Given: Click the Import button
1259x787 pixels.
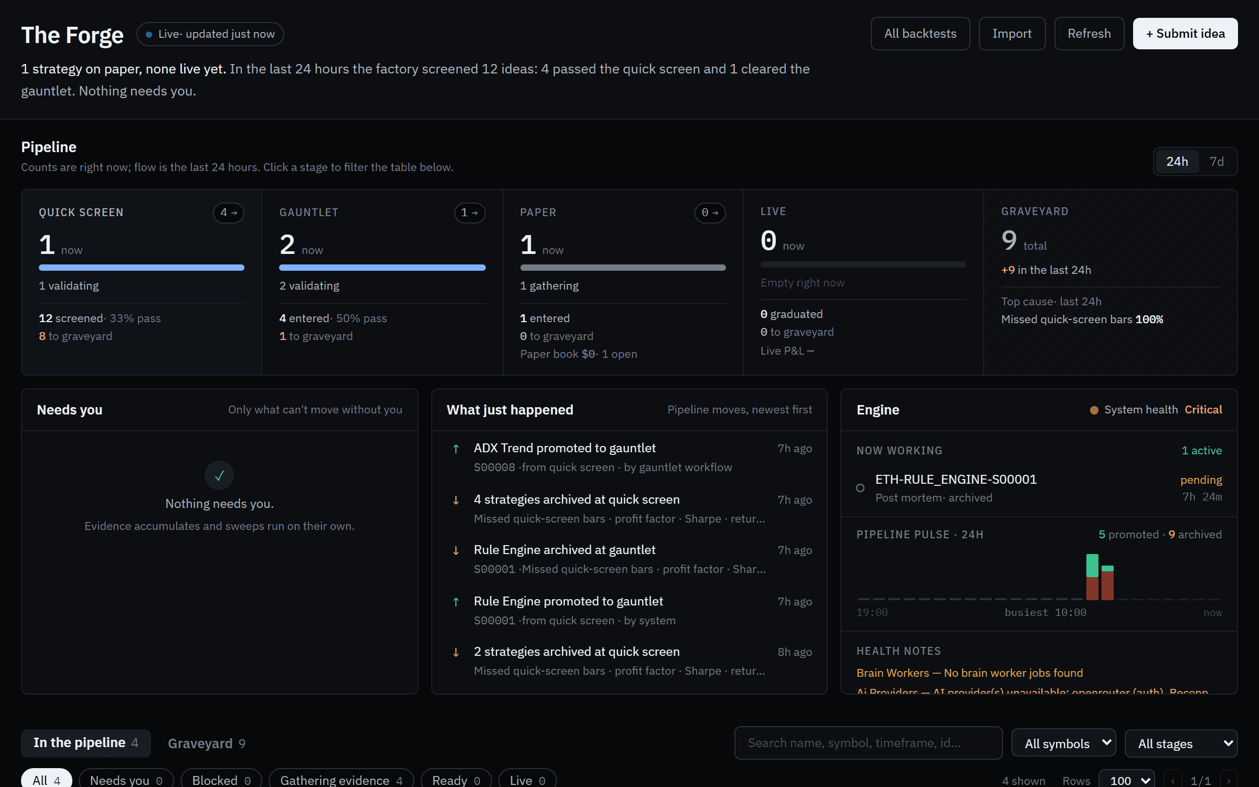Looking at the screenshot, I should 1012,34.
